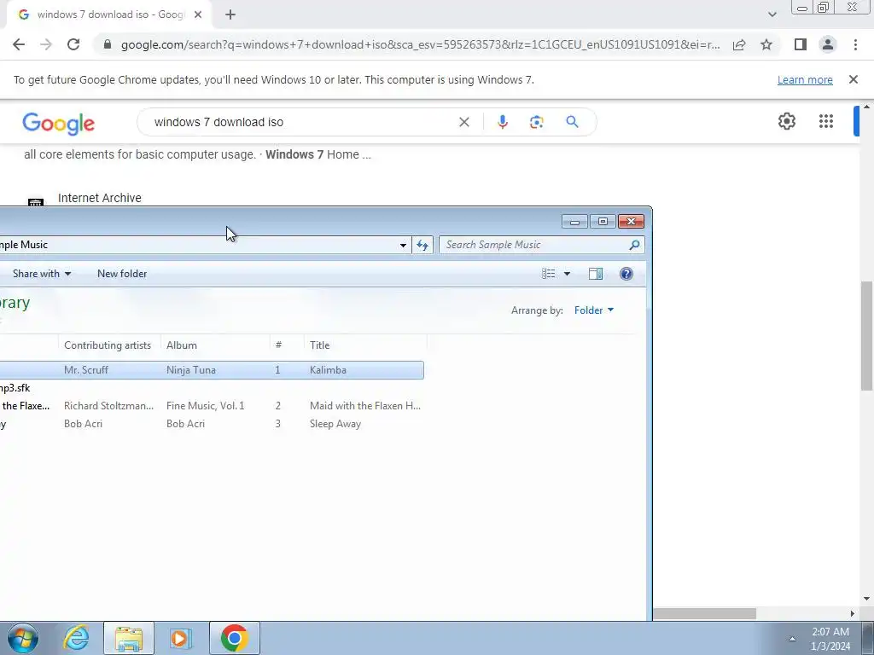Click the URL address bar
This screenshot has width=874, height=655.
420,44
